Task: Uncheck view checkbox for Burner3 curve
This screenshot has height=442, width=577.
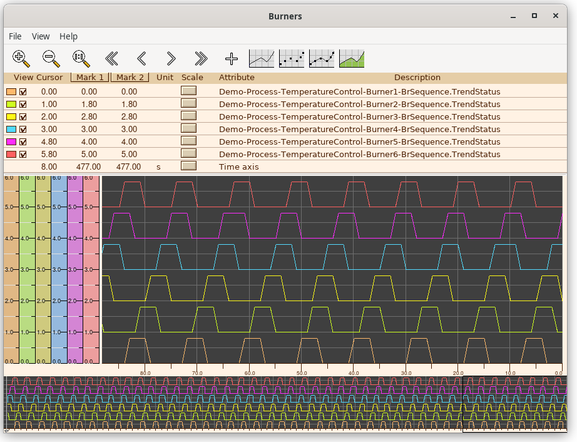Action: point(23,116)
